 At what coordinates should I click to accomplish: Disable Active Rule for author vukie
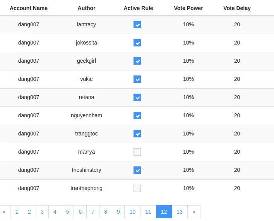point(137,79)
